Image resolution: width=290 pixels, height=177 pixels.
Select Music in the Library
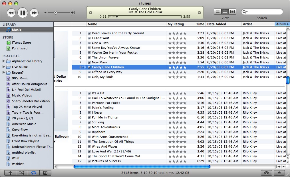tap(27, 30)
